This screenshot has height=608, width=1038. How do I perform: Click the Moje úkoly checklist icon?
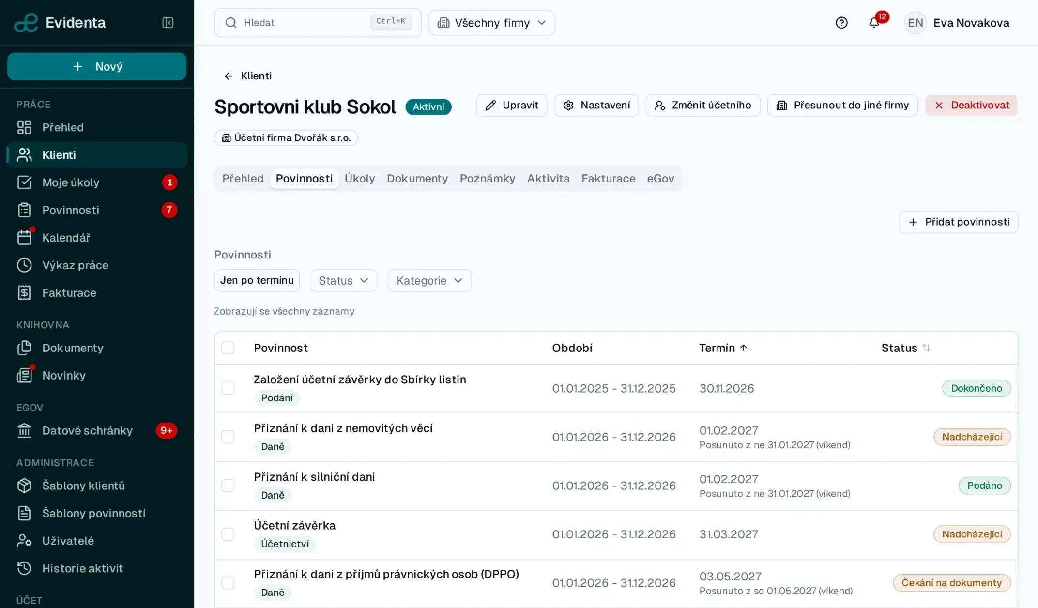[x=24, y=182]
